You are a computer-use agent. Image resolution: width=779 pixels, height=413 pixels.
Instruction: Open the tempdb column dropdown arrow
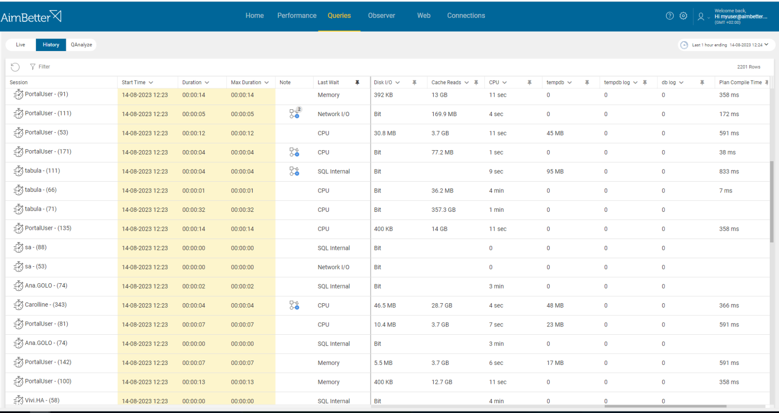(569, 83)
